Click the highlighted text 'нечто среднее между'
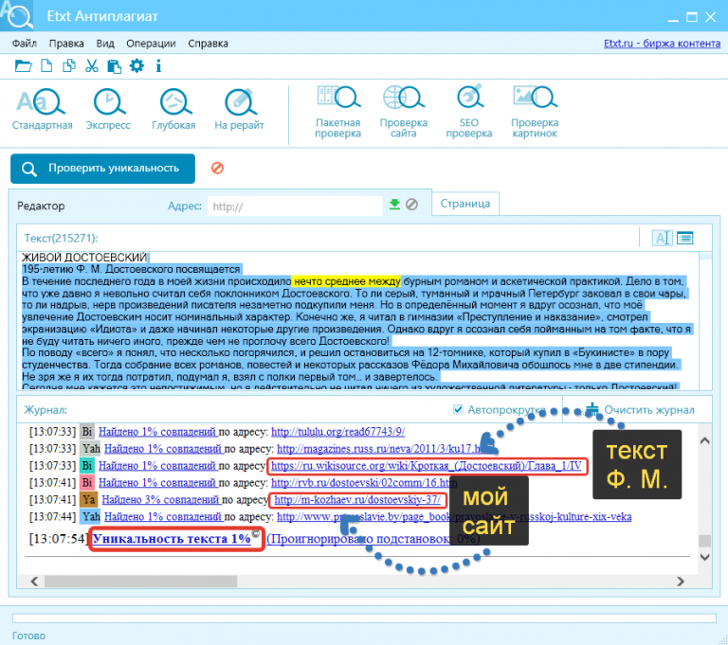 (x=347, y=281)
